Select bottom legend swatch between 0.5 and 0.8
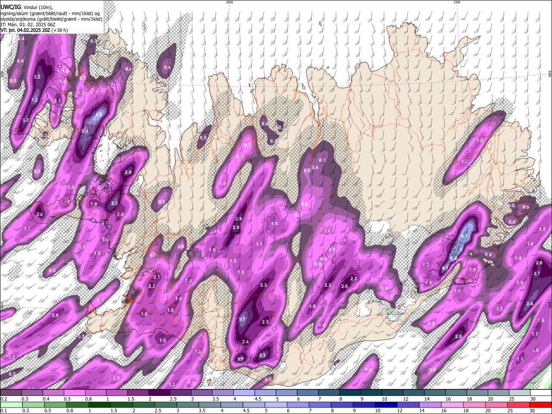Viewport: 552px width, 414px height. tap(56, 405)
